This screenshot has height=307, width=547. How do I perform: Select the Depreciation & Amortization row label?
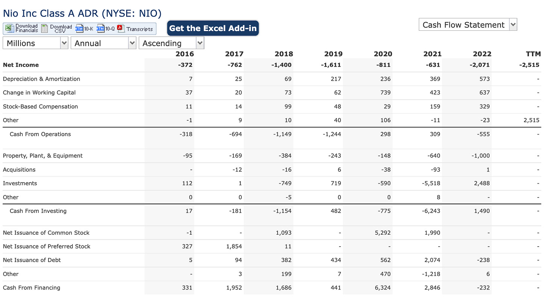click(x=41, y=79)
